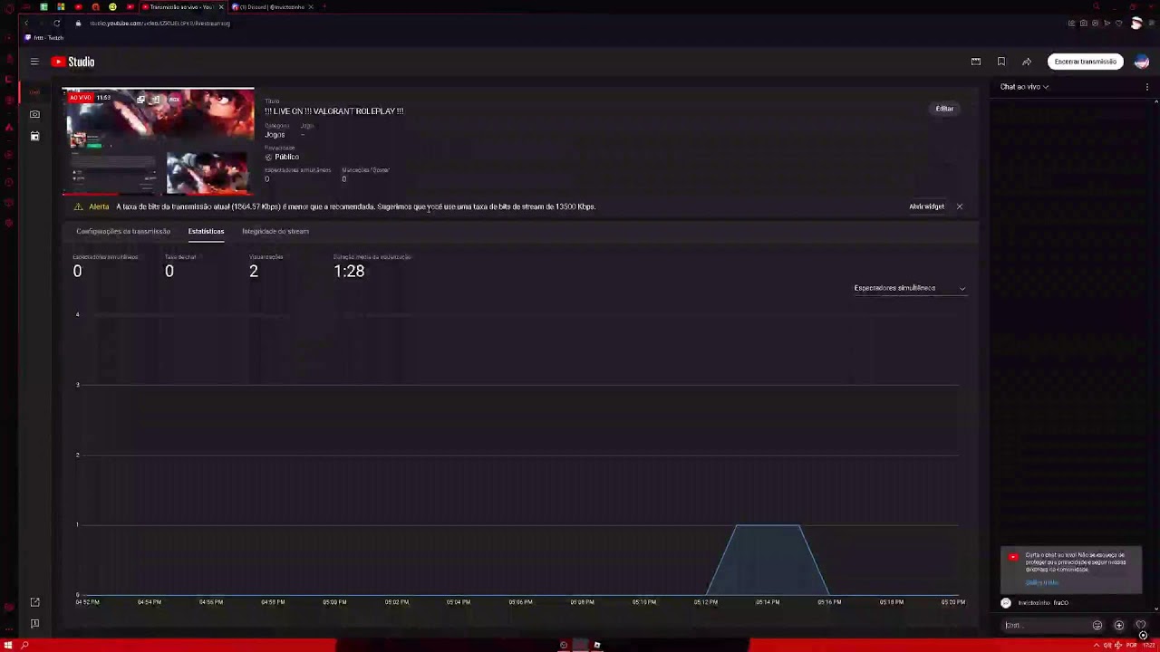Close the Discord browser tab
Viewport: 1160px width, 652px height.
pos(311,6)
